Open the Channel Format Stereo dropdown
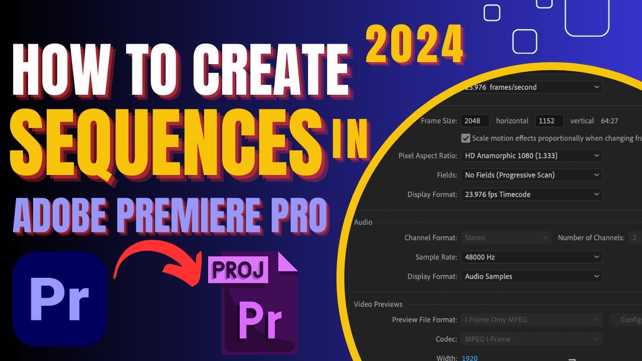Screen dimensions: 642x361 [x=506, y=238]
